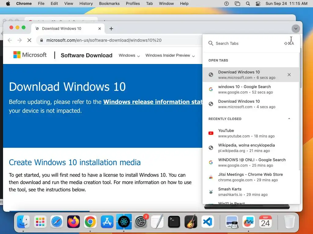
Task: Open the Profiles menu
Action: point(133,3)
